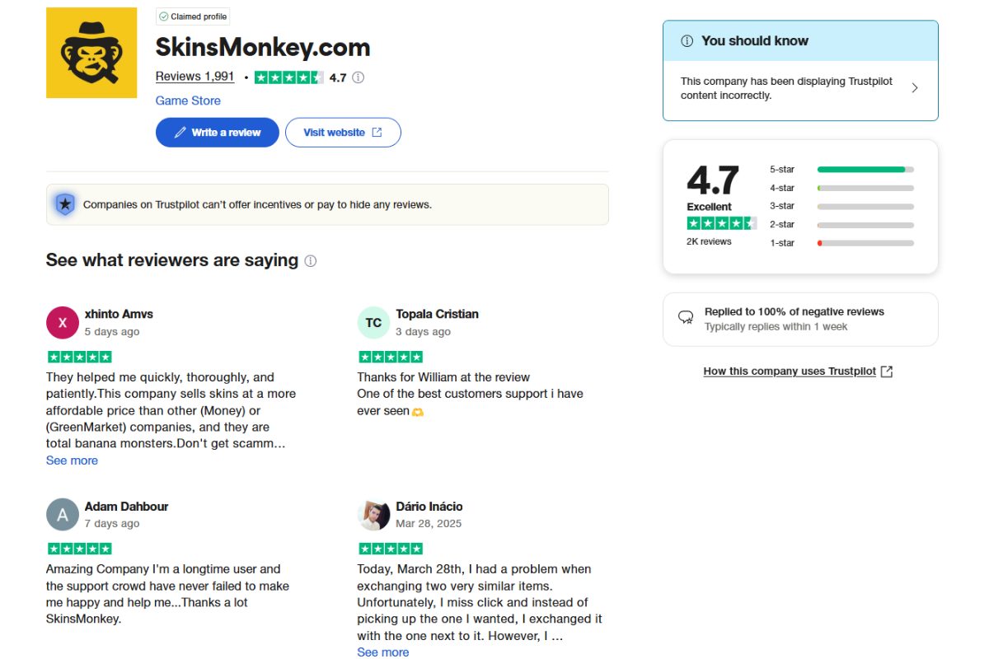The image size is (989, 659).
Task: Click the checkmark on the Claimed profile badge
Action: click(165, 16)
